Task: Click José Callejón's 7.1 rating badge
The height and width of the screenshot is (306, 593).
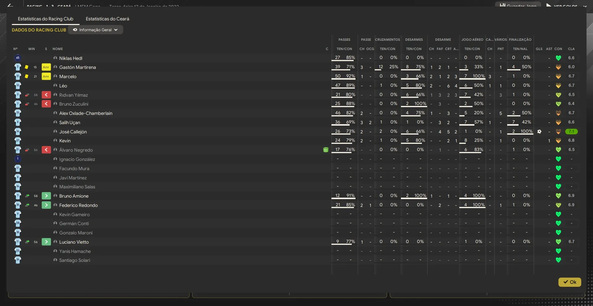Action: [x=571, y=132]
